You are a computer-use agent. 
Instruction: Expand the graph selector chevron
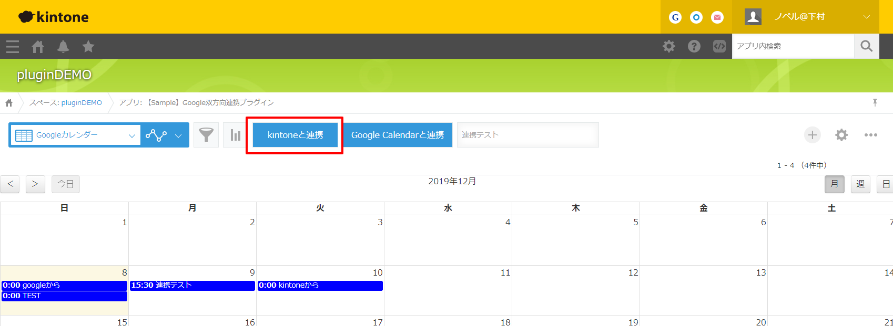pyautogui.click(x=178, y=135)
